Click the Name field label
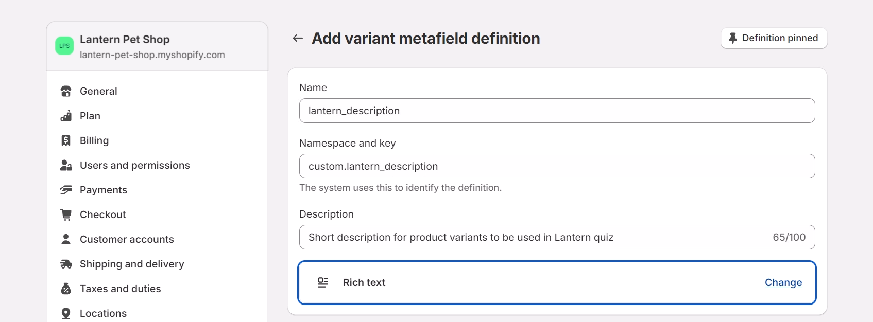 pyautogui.click(x=313, y=87)
